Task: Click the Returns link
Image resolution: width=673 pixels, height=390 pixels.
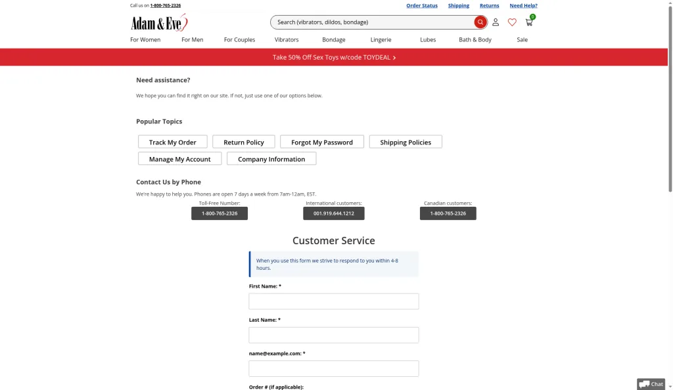Action: tap(489, 5)
